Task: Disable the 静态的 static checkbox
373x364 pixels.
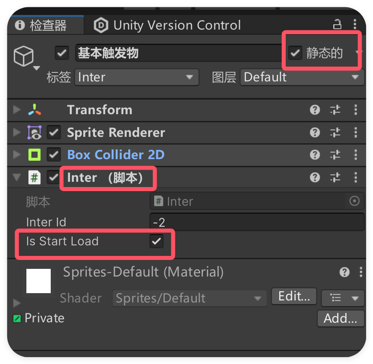Action: coord(295,53)
